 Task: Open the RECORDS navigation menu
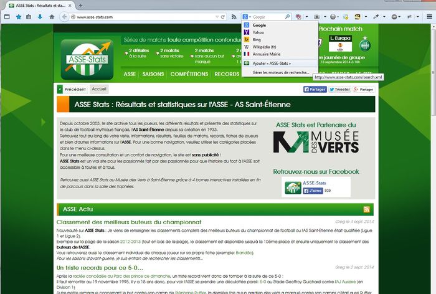coord(227,74)
